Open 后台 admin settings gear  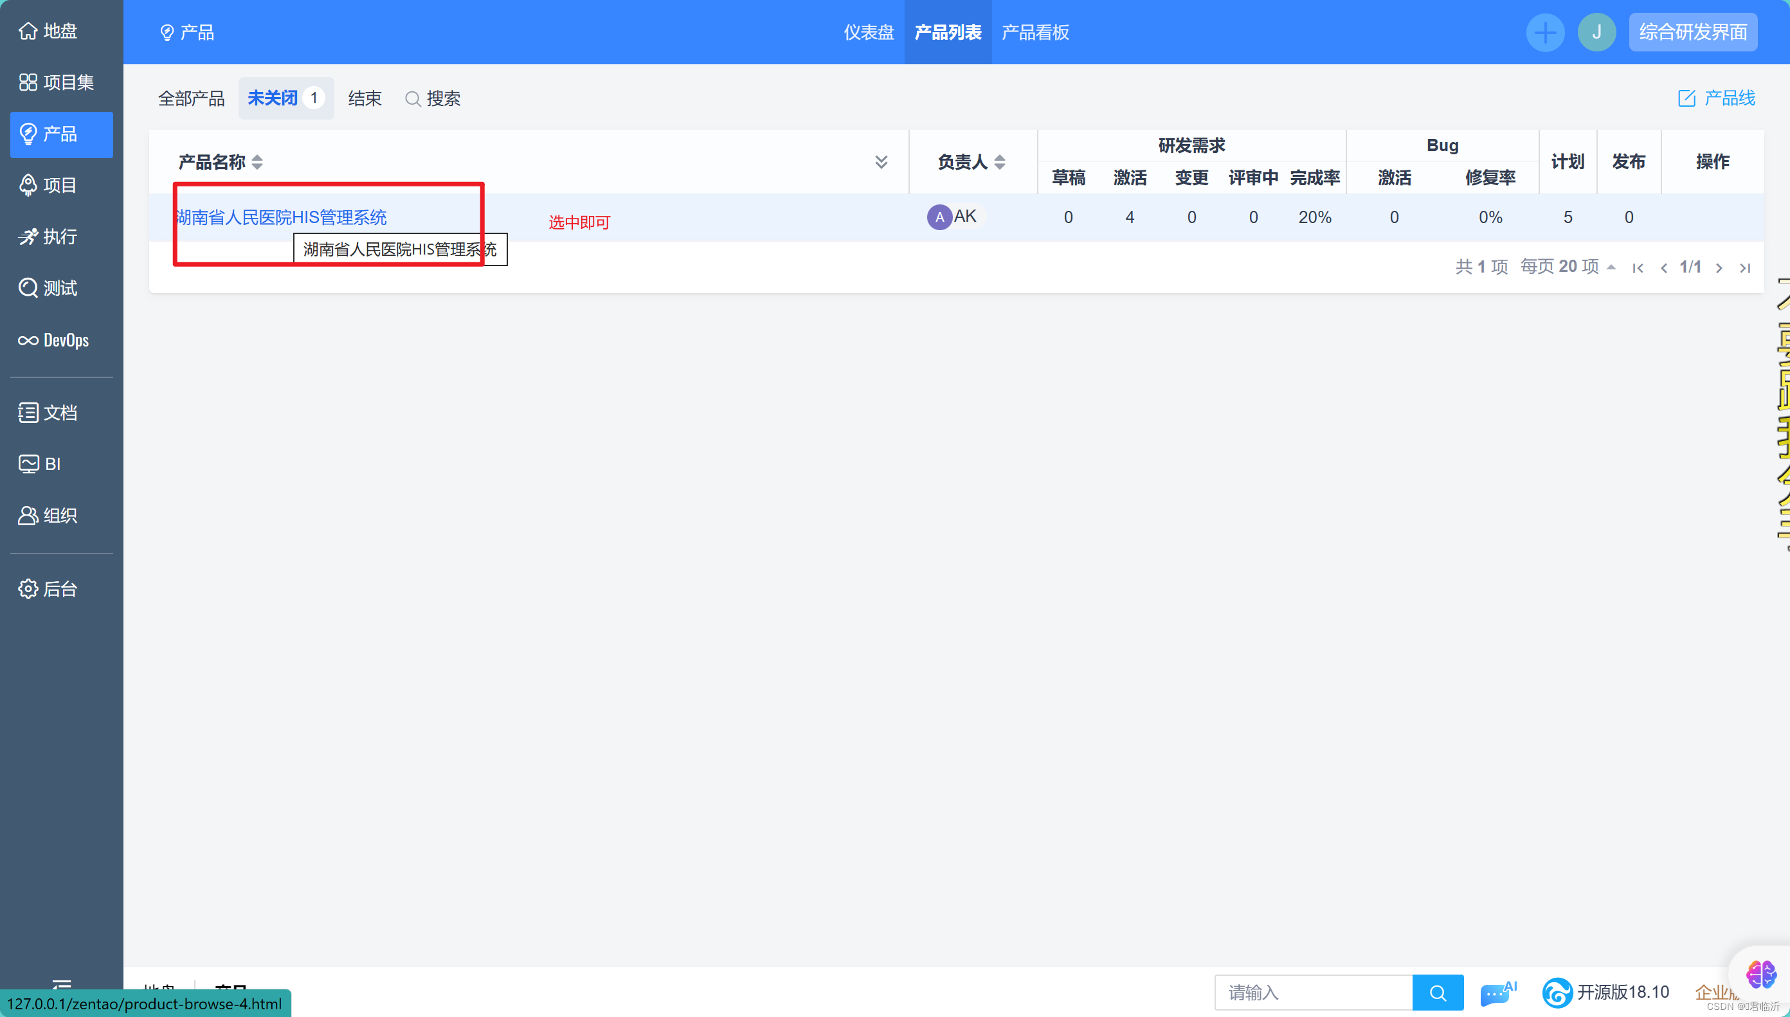click(x=28, y=589)
